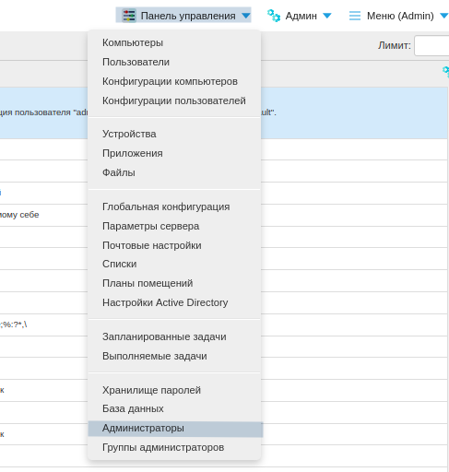Click the highlighted Администраторы item
The image size is (449, 472).
(175, 428)
